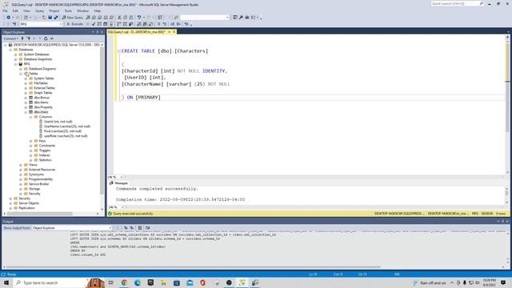Select the Views folder

point(33,165)
